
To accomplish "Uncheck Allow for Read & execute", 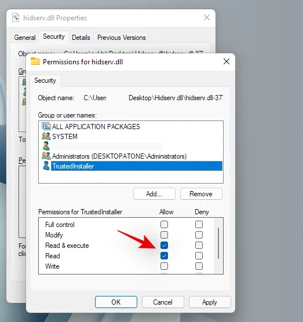I will (164, 245).
